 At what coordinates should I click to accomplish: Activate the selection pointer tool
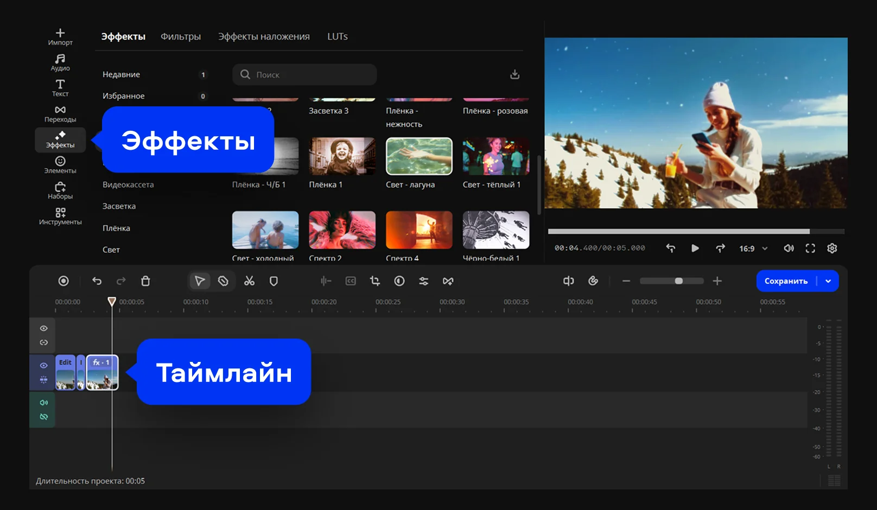[x=200, y=281]
